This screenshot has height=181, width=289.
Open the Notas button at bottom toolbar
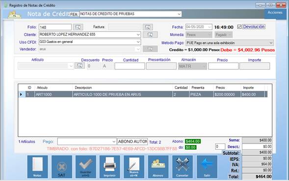37,167
